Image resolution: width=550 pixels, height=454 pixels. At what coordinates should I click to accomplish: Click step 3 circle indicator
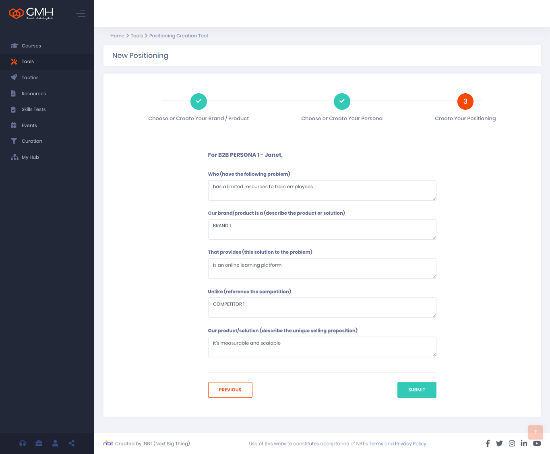pyautogui.click(x=465, y=101)
